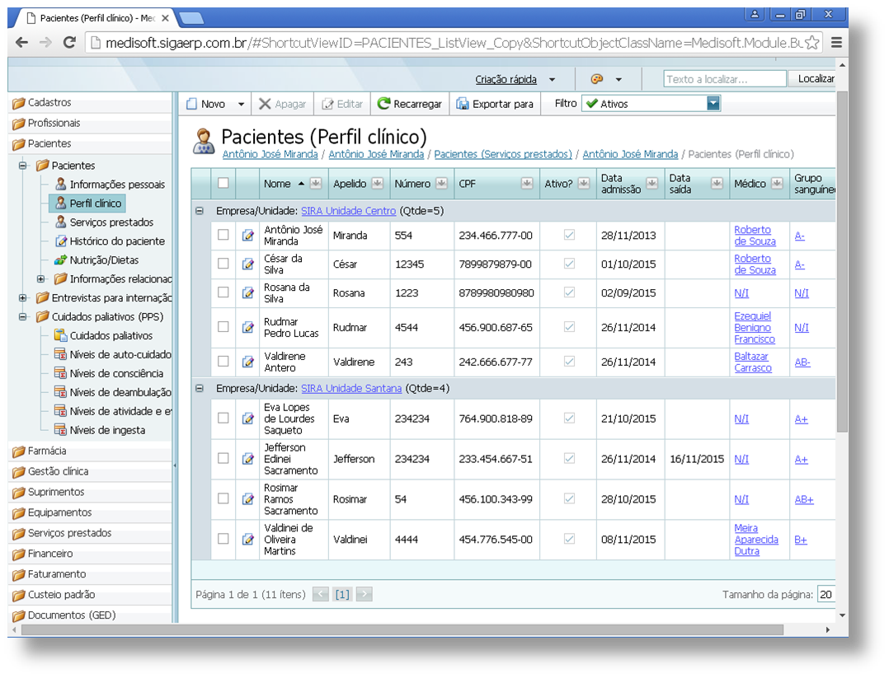The width and height of the screenshot is (889, 678).
Task: Open Gestão clínica navigation group
Action: point(91,471)
